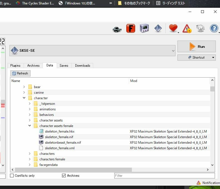Expand the character assets folder

[x=29, y=120]
